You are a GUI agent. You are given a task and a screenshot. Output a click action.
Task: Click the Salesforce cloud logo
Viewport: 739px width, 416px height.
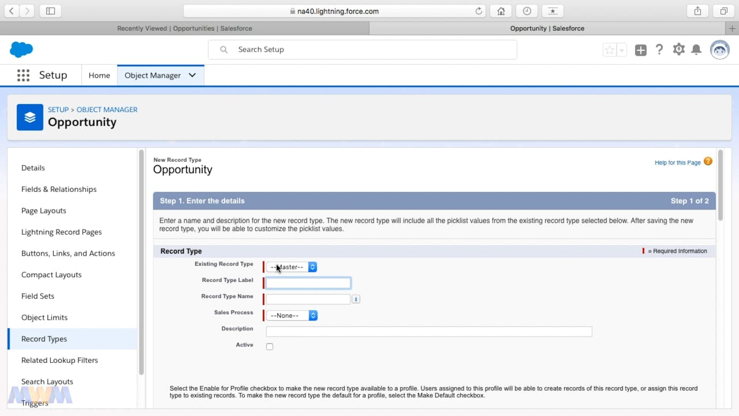point(21,50)
